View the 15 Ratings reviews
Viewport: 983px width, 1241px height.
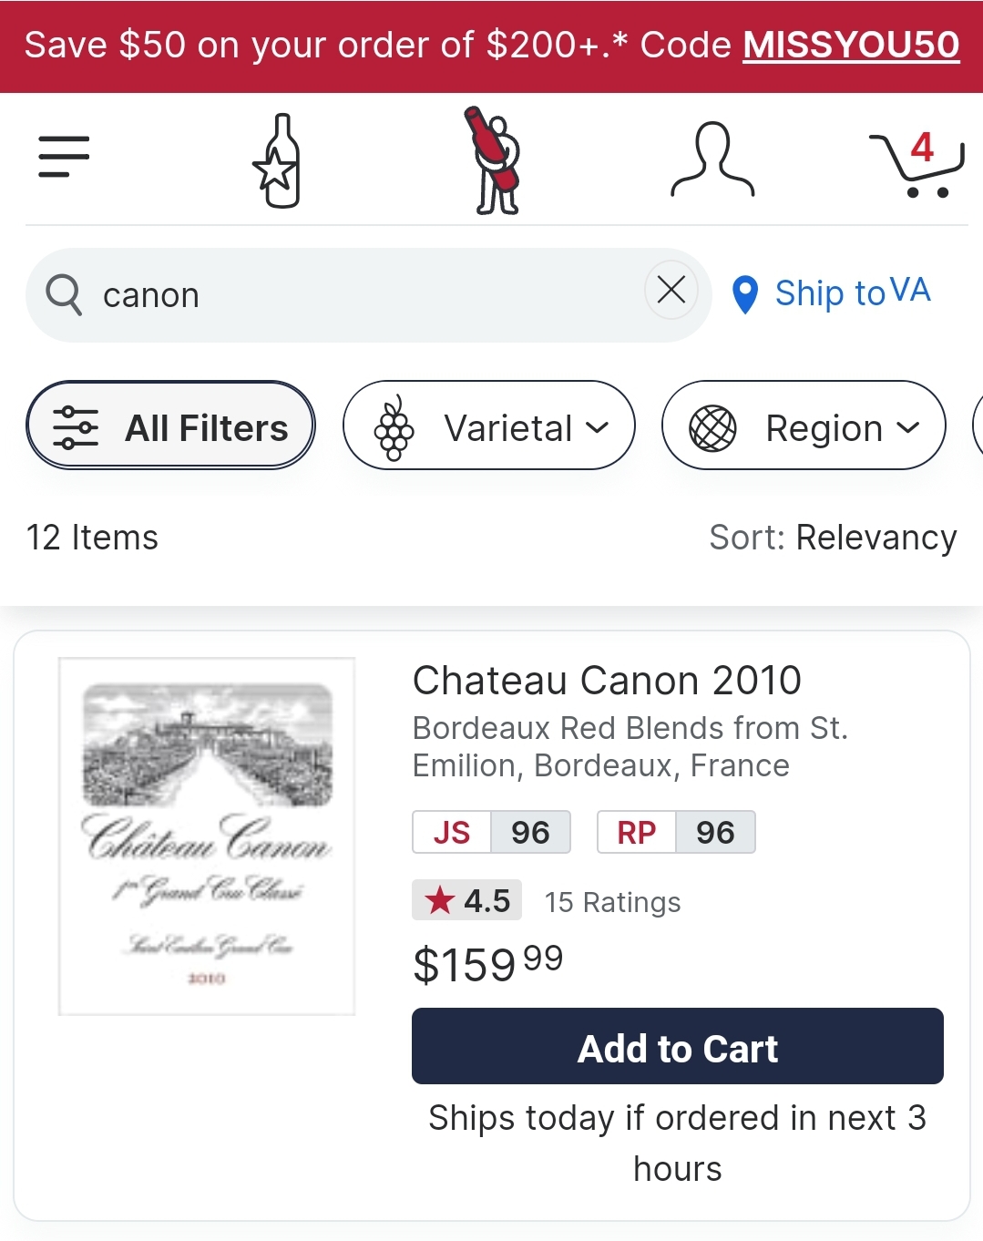point(612,902)
